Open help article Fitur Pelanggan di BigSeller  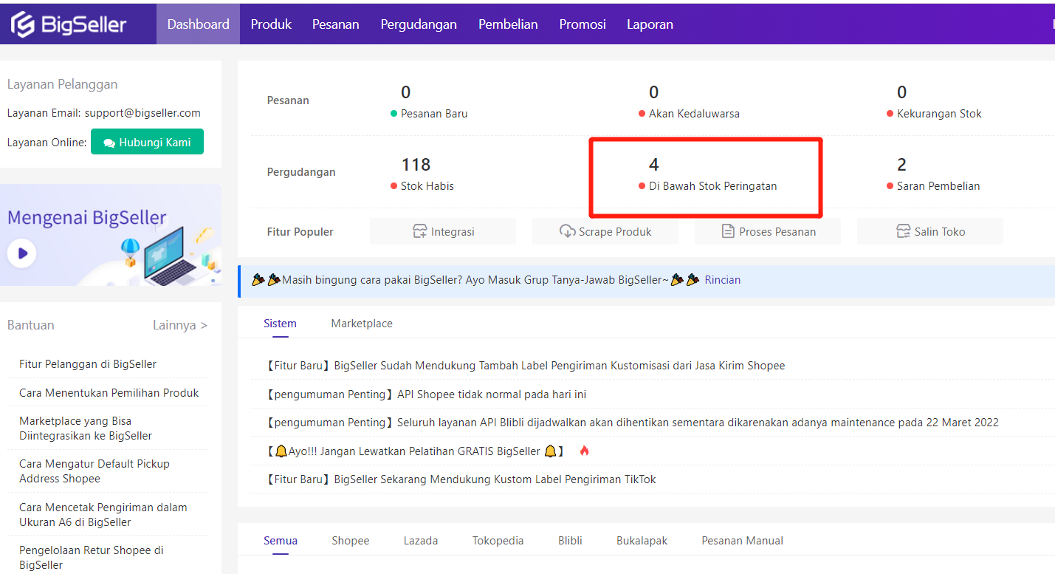[x=88, y=364]
